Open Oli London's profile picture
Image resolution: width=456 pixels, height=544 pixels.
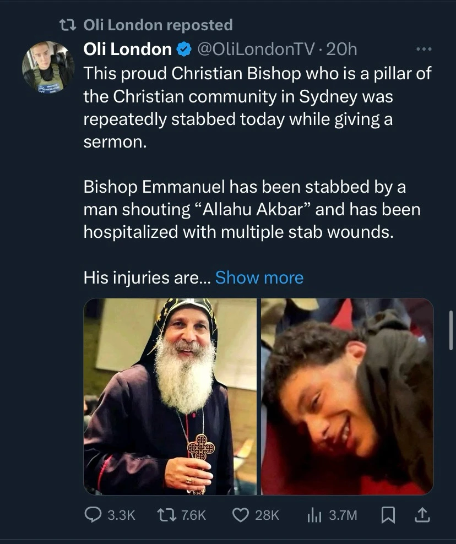pos(48,67)
